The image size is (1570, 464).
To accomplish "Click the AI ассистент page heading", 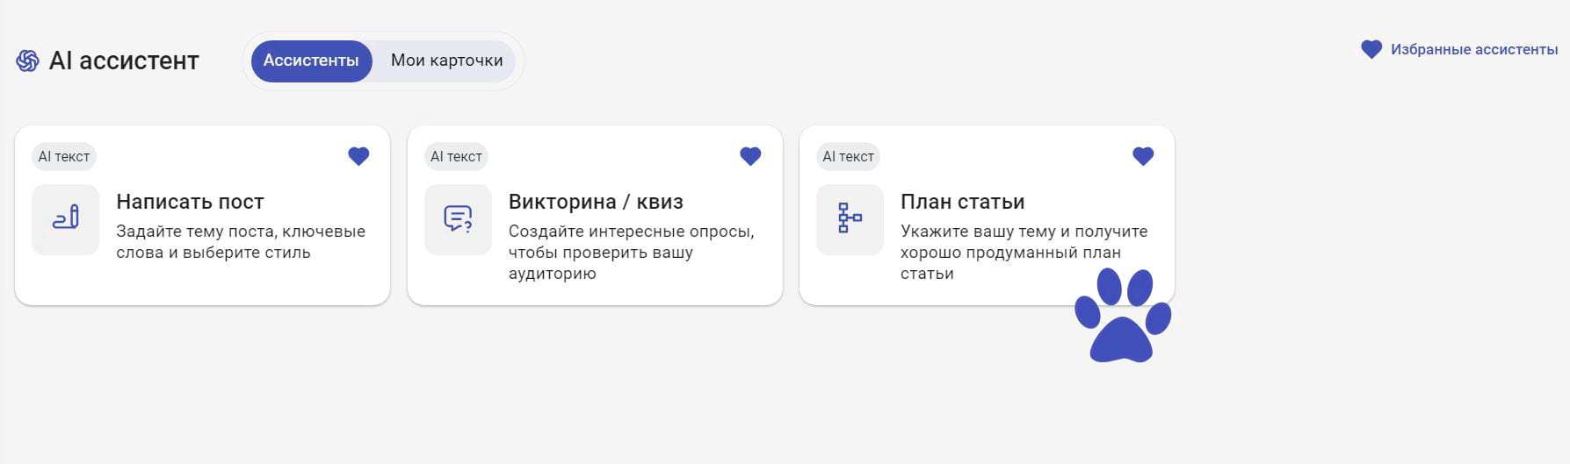I will [124, 61].
